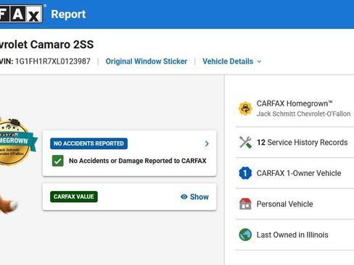Click the CARFAX Homegrown gold badge image
The height and width of the screenshot is (265, 354).
[16, 142]
